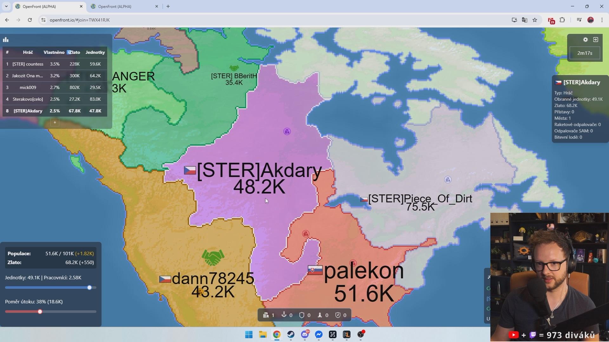Click the exit game icon
The width and height of the screenshot is (609, 342).
tap(596, 40)
